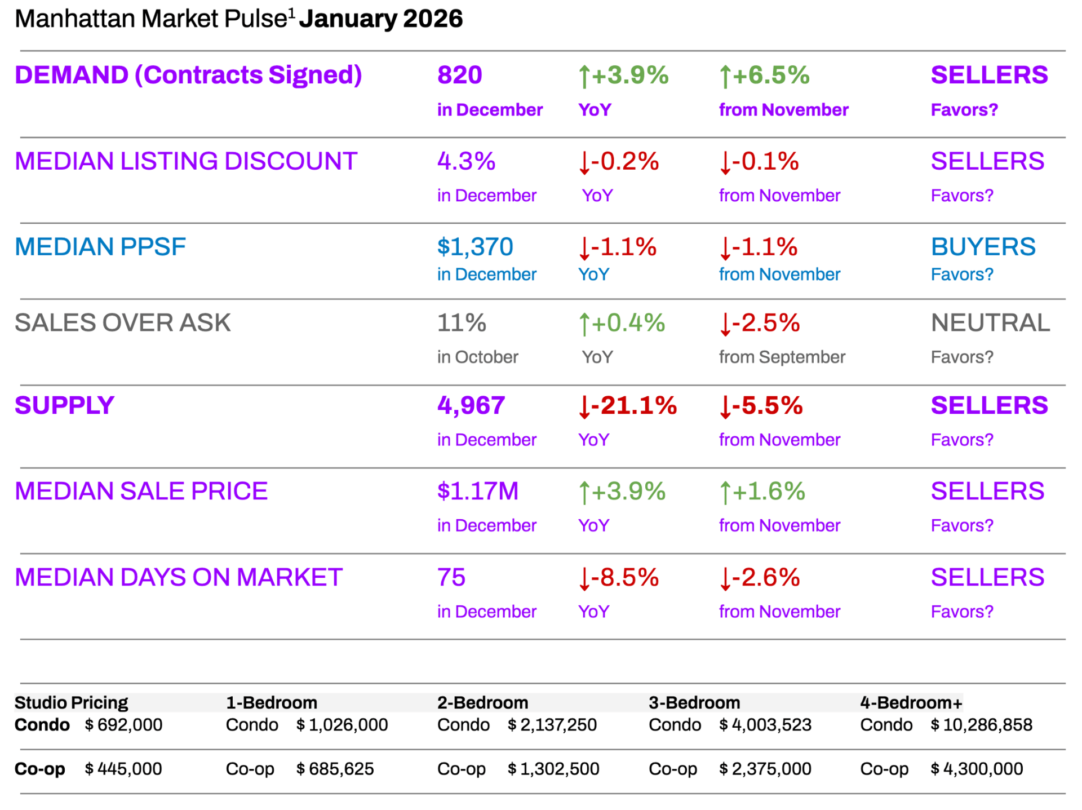The width and height of the screenshot is (1082, 810).
Task: Select the Studio Pricing column header
Action: click(x=72, y=702)
